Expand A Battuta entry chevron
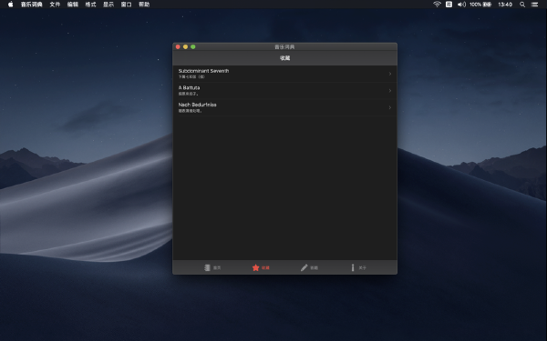This screenshot has height=341, width=547. click(x=390, y=90)
